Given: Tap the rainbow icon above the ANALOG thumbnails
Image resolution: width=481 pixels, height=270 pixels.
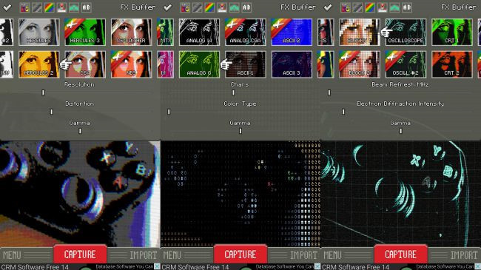Looking at the screenshot, I should [210, 7].
